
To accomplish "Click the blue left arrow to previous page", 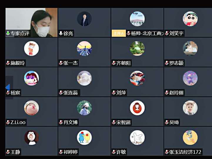I will pos(8,88).
